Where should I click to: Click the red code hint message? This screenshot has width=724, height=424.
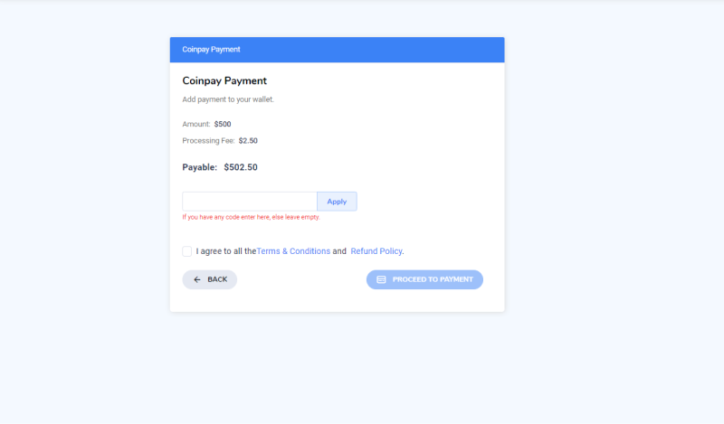click(x=251, y=217)
